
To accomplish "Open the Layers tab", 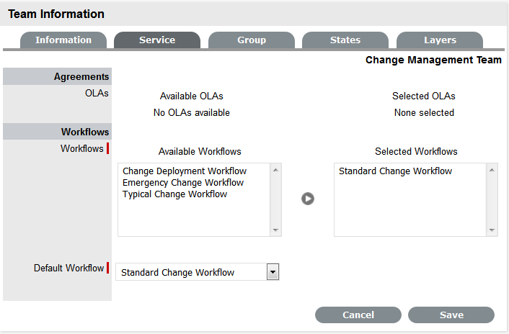I will [440, 40].
